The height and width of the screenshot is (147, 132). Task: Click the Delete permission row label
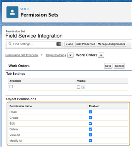click(14, 129)
